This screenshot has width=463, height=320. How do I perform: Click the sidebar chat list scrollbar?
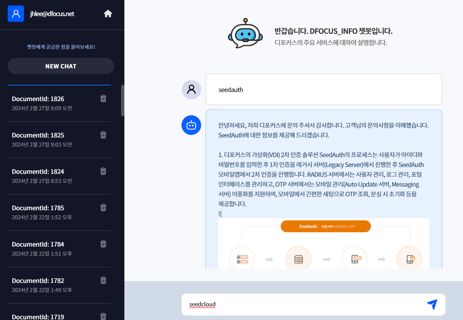[123, 100]
